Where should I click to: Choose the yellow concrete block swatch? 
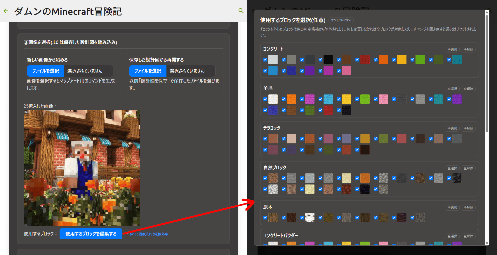[x=402, y=59]
